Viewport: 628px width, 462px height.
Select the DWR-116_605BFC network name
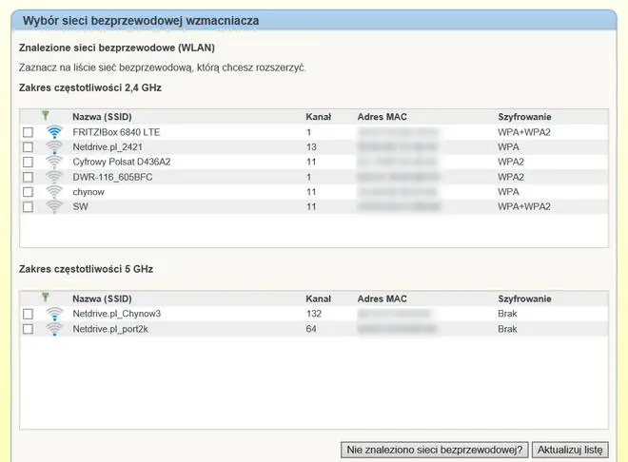pyautogui.click(x=108, y=177)
